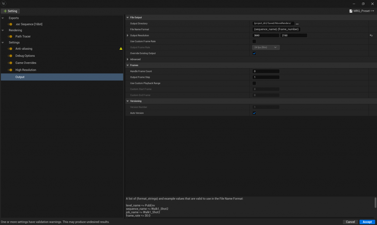
Task: Select Anti-aliasing in settings list
Action: pos(24,49)
